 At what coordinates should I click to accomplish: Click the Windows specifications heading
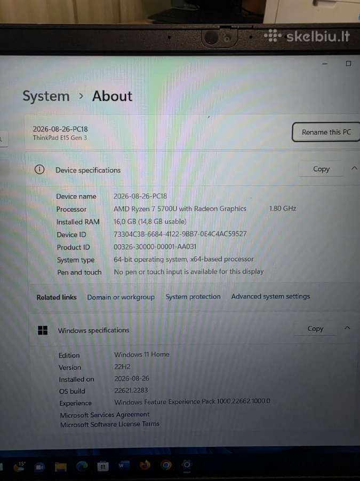click(93, 330)
